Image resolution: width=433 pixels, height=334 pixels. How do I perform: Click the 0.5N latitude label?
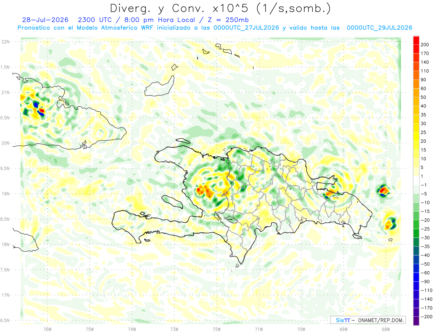5,118
